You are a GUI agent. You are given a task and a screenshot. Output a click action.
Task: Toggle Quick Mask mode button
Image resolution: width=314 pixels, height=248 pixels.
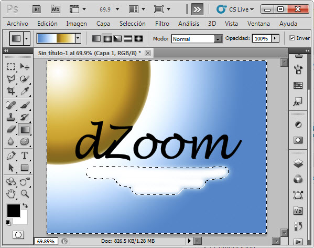[x=18, y=234]
